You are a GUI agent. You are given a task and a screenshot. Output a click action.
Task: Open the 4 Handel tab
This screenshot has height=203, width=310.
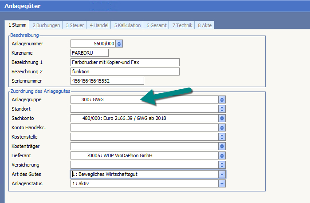coord(99,25)
